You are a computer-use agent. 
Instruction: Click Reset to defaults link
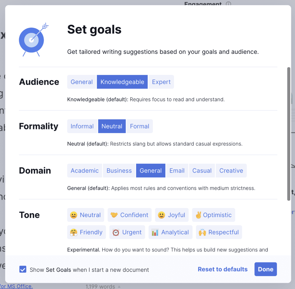point(223,269)
